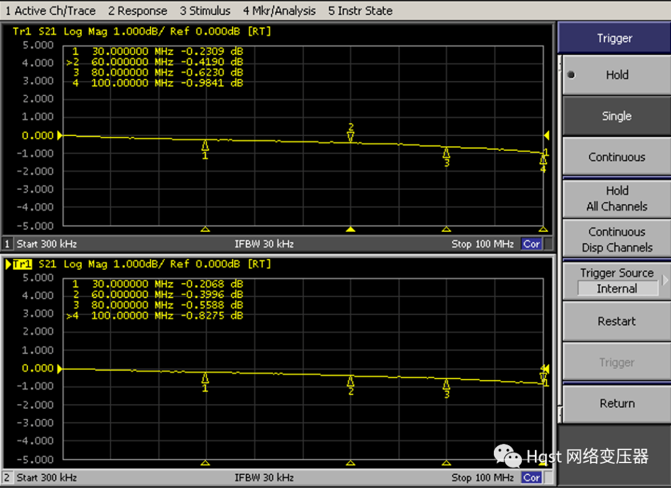671x488 pixels.
Task: Select marker 2 on the lower channel trace
Action: (350, 381)
